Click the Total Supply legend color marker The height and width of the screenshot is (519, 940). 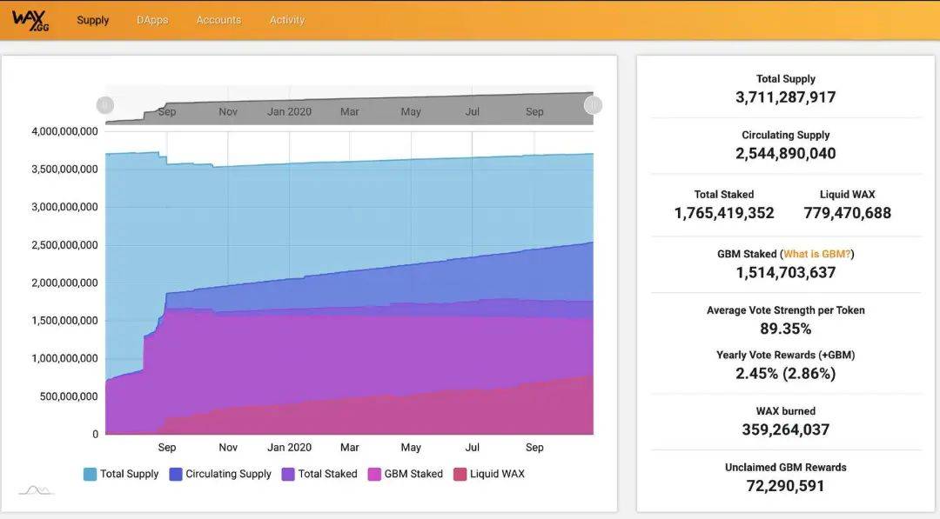click(90, 474)
